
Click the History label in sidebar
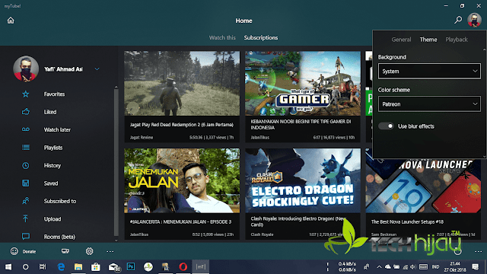pos(53,166)
